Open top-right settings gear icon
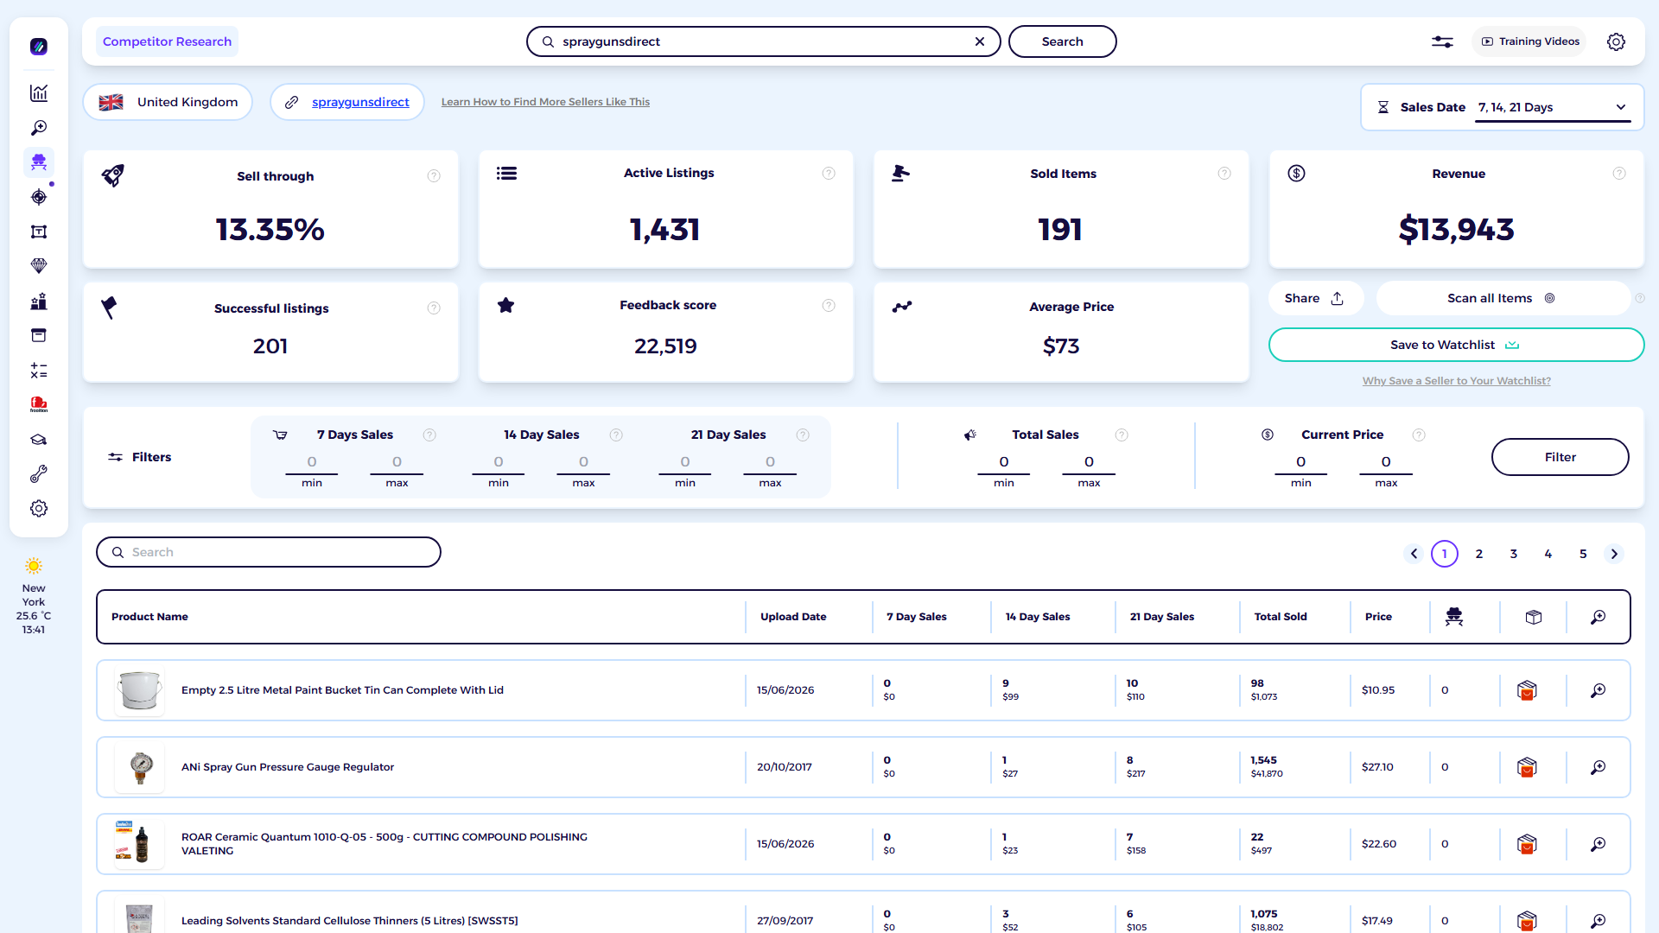This screenshot has width=1659, height=933. 1616,41
